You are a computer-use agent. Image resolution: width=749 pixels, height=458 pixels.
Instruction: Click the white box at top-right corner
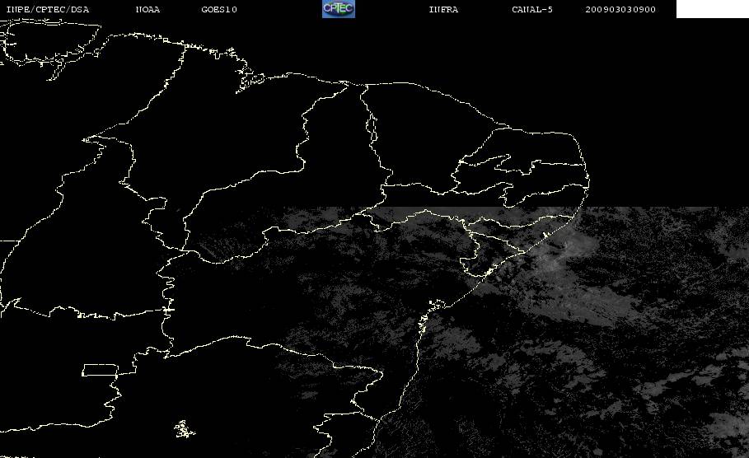pyautogui.click(x=713, y=9)
